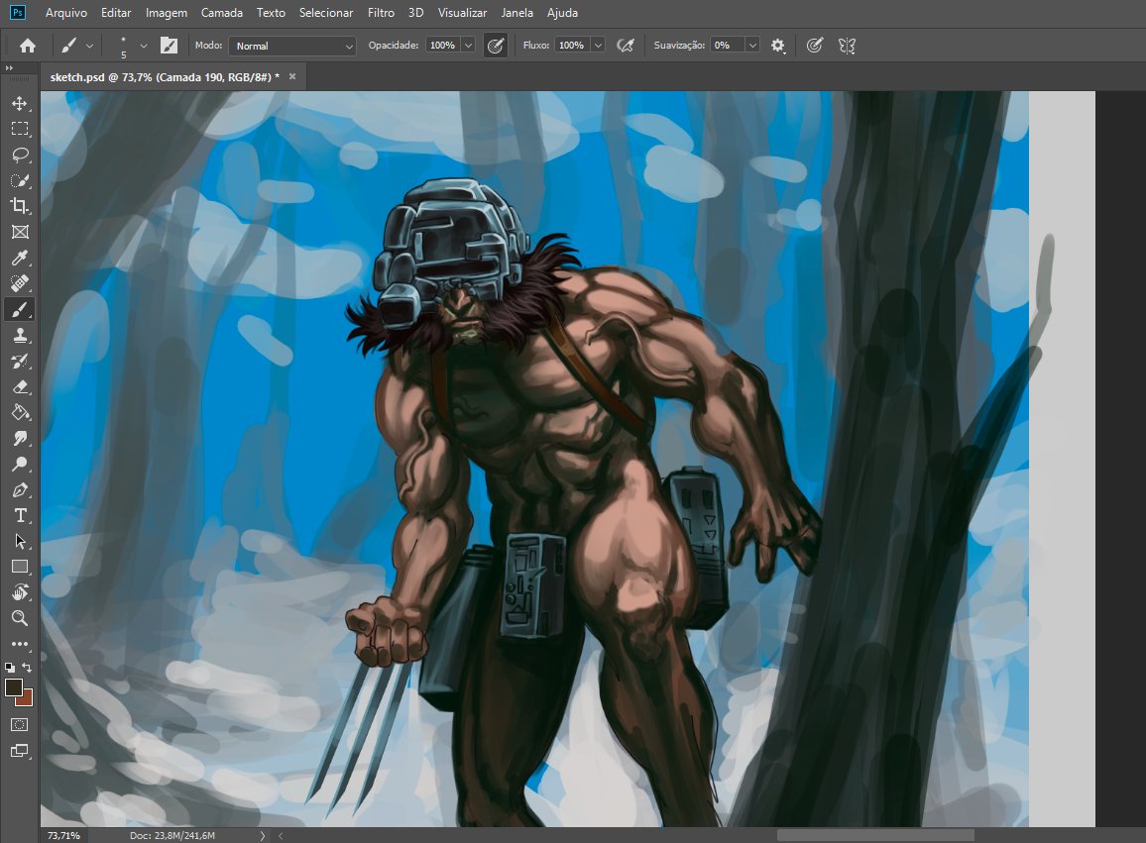The width and height of the screenshot is (1146, 843).
Task: Swap foreground and background colors
Action: click(27, 667)
